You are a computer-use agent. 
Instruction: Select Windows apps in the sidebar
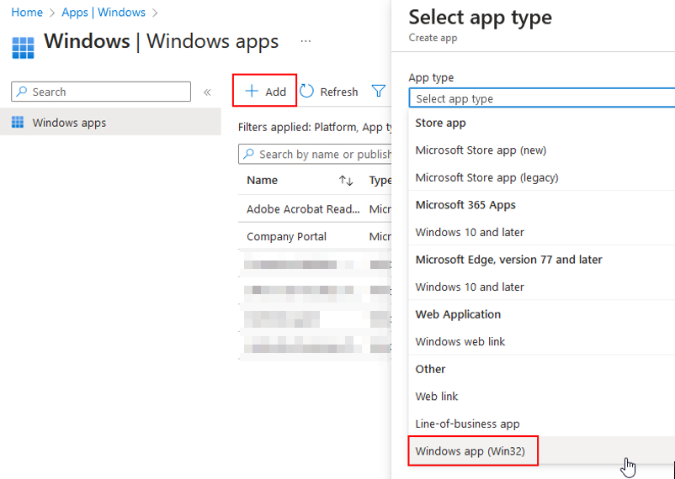(x=69, y=123)
